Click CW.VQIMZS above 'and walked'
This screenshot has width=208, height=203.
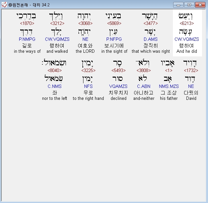[x=57, y=39]
